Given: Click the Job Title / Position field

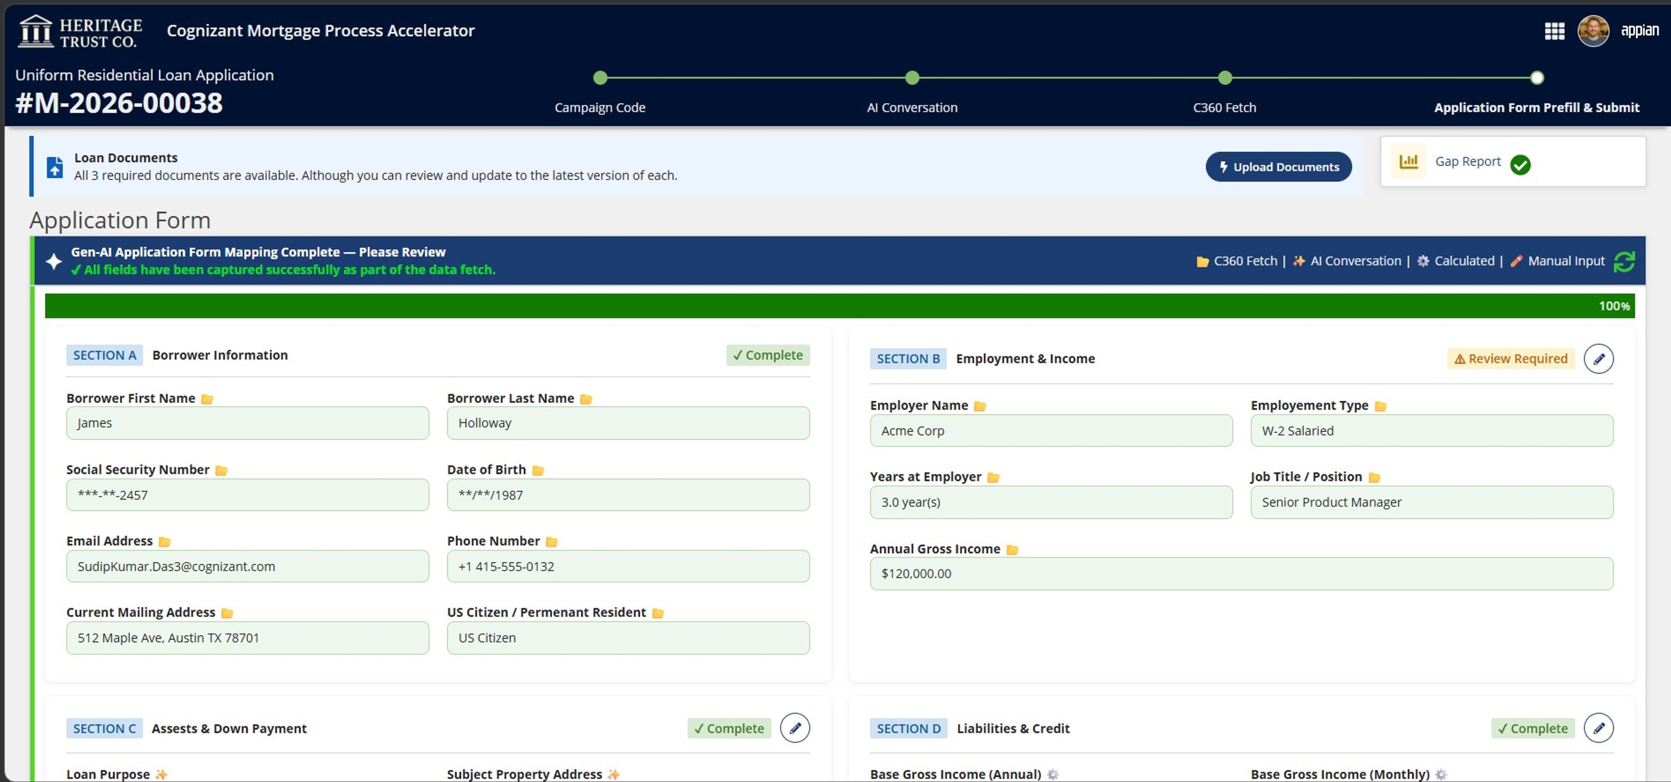Looking at the screenshot, I should (1432, 502).
